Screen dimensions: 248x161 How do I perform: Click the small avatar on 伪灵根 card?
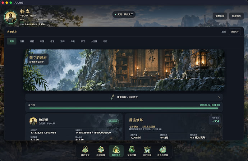[x=33, y=121]
